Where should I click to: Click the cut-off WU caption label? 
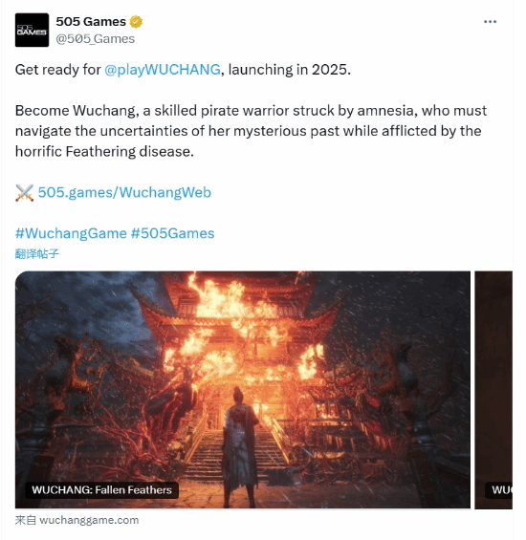click(499, 489)
